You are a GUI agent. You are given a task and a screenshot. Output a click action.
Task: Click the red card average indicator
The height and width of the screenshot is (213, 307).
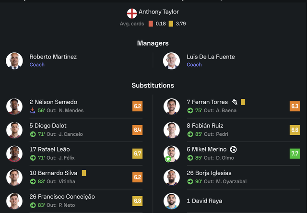(151, 24)
